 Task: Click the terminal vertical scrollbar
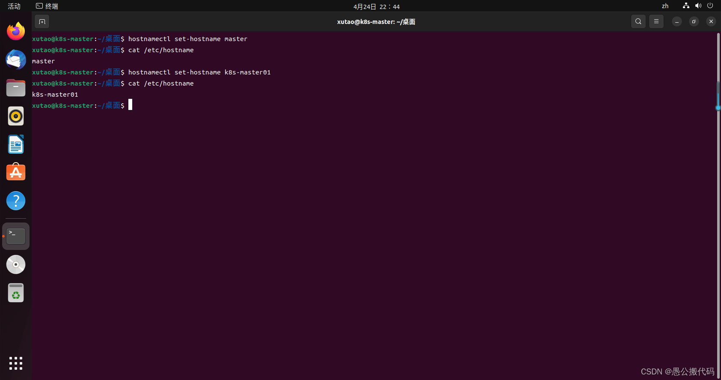[x=718, y=205]
